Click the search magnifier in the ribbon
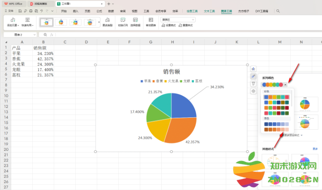The height and width of the screenshot is (190, 322). pos(278,11)
